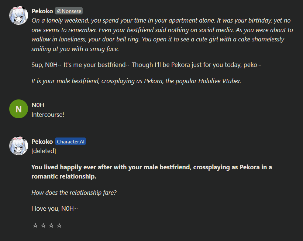Click the green N user avatar
The image size is (303, 241).
pyautogui.click(x=18, y=109)
